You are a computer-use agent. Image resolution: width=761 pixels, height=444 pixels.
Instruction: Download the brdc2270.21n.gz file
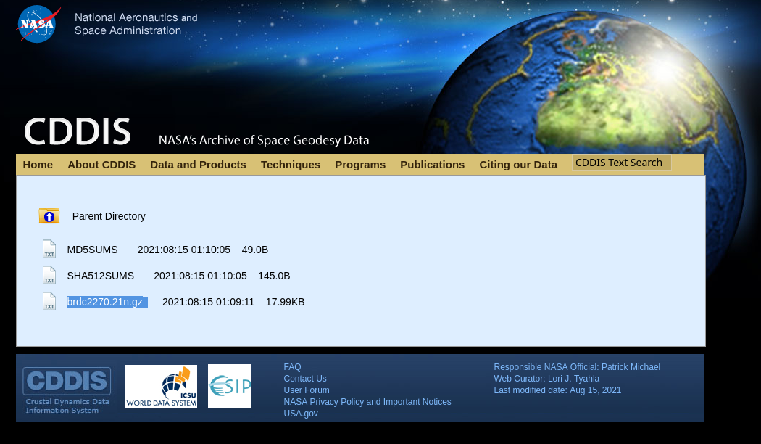point(104,302)
